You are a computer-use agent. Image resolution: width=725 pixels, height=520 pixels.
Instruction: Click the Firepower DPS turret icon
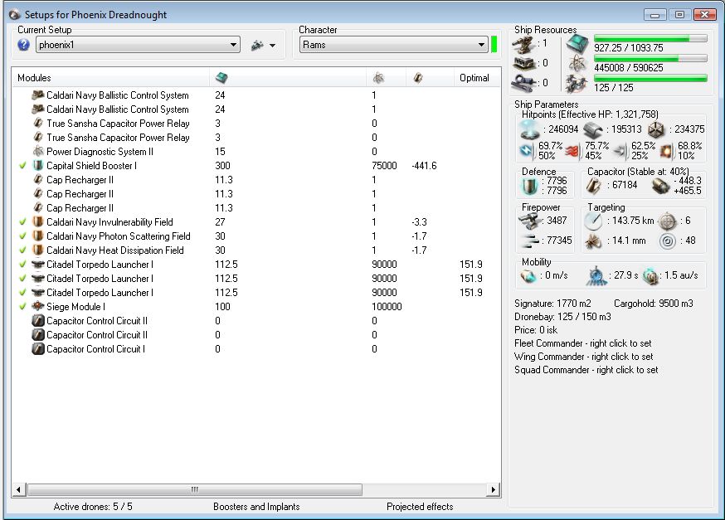(528, 221)
